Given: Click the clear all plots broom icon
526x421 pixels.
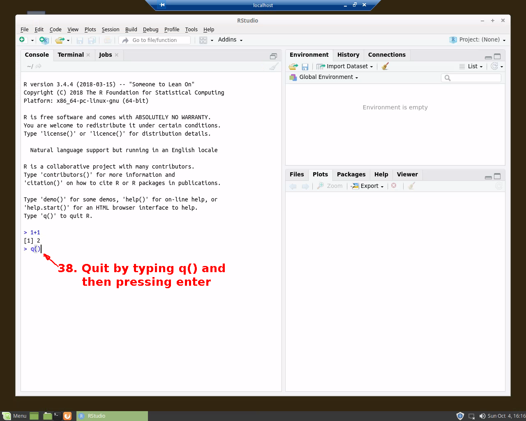Looking at the screenshot, I should coord(411,186).
